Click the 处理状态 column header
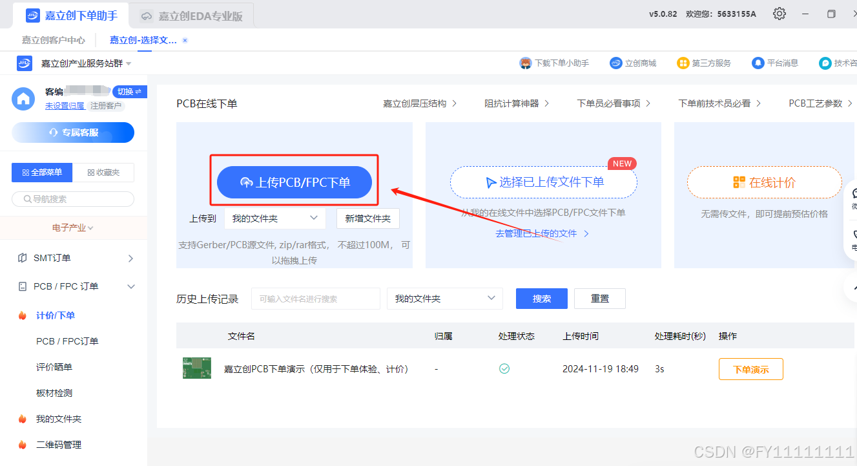The image size is (857, 466). [x=517, y=336]
